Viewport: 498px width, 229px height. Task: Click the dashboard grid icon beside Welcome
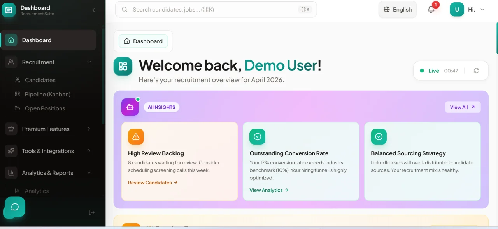point(123,66)
